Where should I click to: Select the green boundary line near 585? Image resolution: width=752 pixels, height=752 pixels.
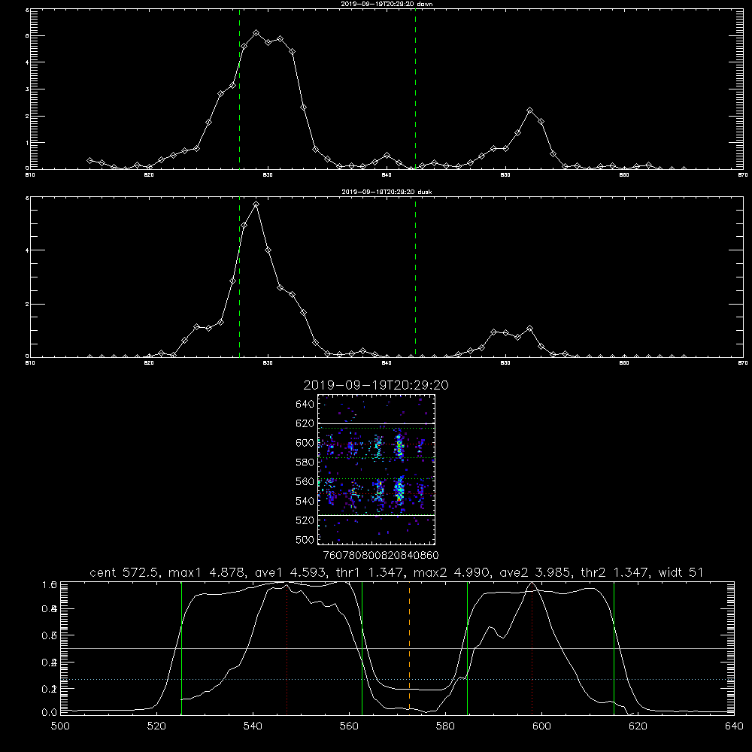[x=467, y=647]
